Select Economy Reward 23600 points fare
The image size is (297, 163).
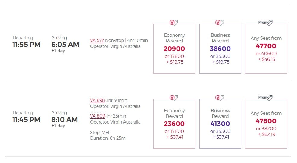pos(174,124)
